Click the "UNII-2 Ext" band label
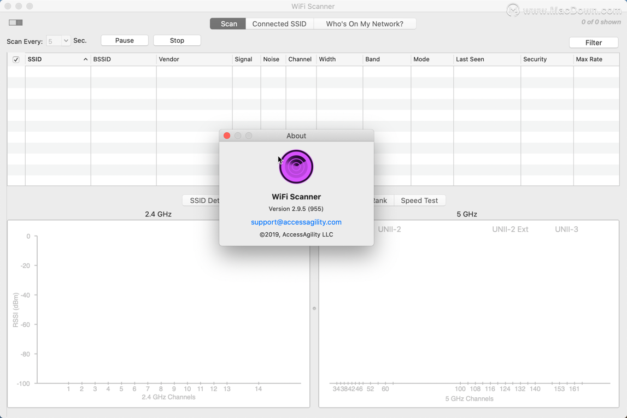627x418 pixels. point(510,229)
